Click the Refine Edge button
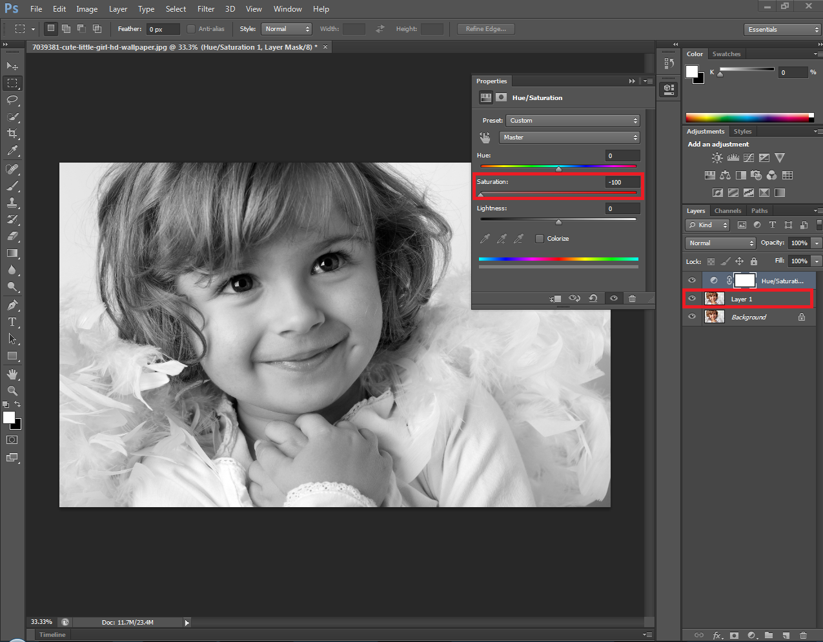 (486, 29)
